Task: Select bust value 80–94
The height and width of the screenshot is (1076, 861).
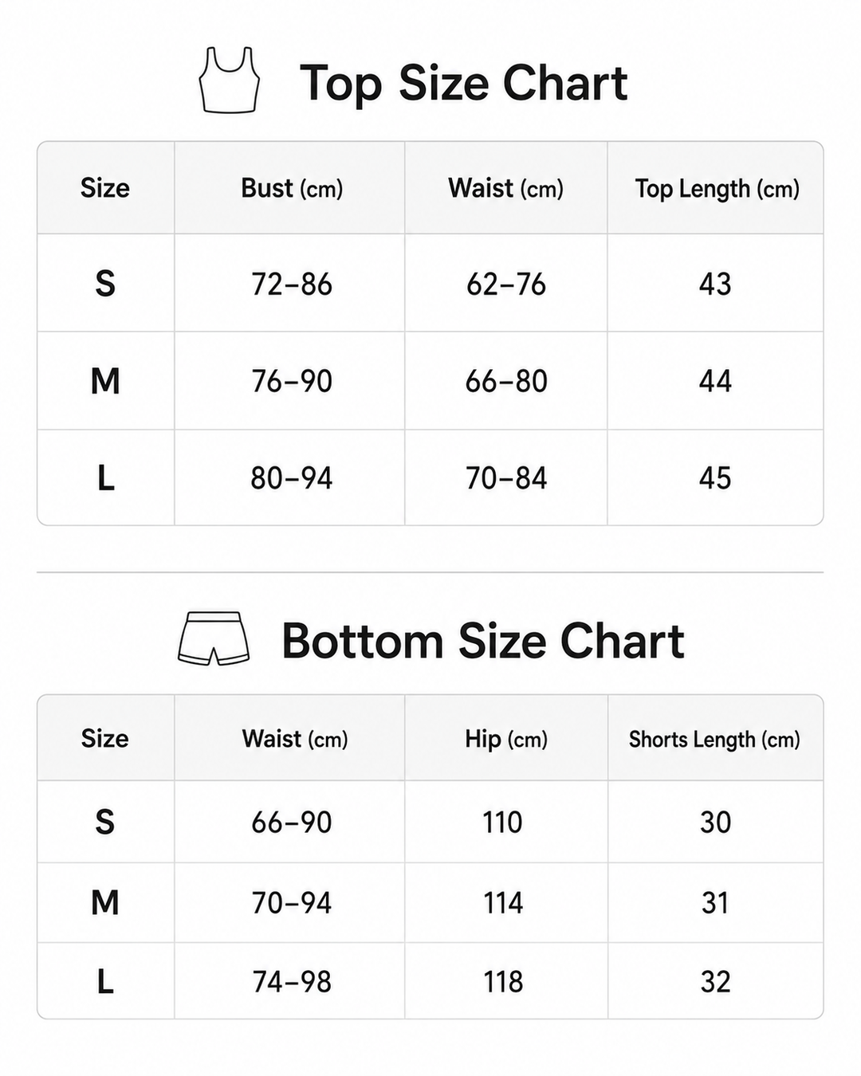Action: coord(292,478)
